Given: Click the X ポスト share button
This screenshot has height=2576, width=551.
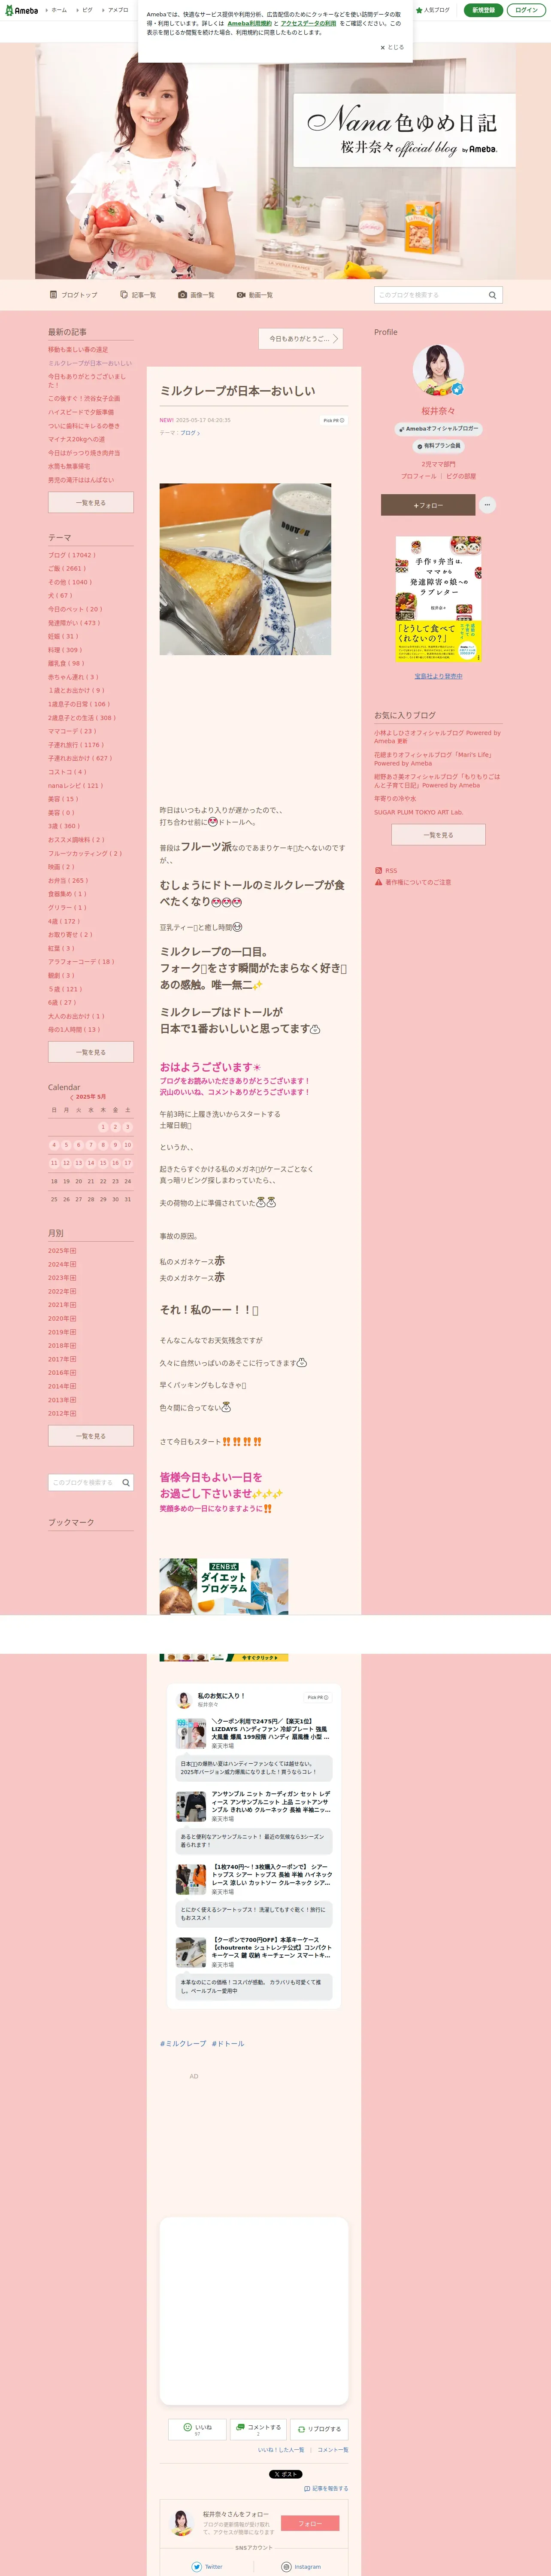Looking at the screenshot, I should tap(285, 2474).
